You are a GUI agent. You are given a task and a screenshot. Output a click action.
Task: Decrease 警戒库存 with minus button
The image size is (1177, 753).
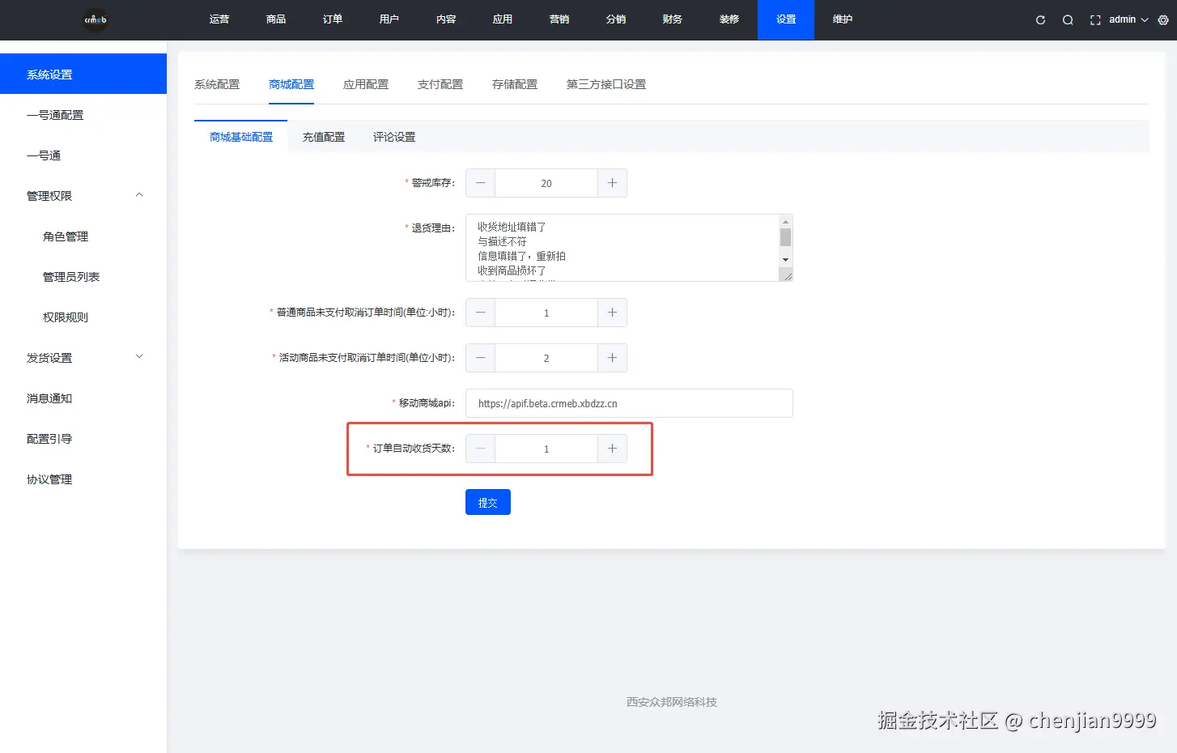pyautogui.click(x=480, y=183)
